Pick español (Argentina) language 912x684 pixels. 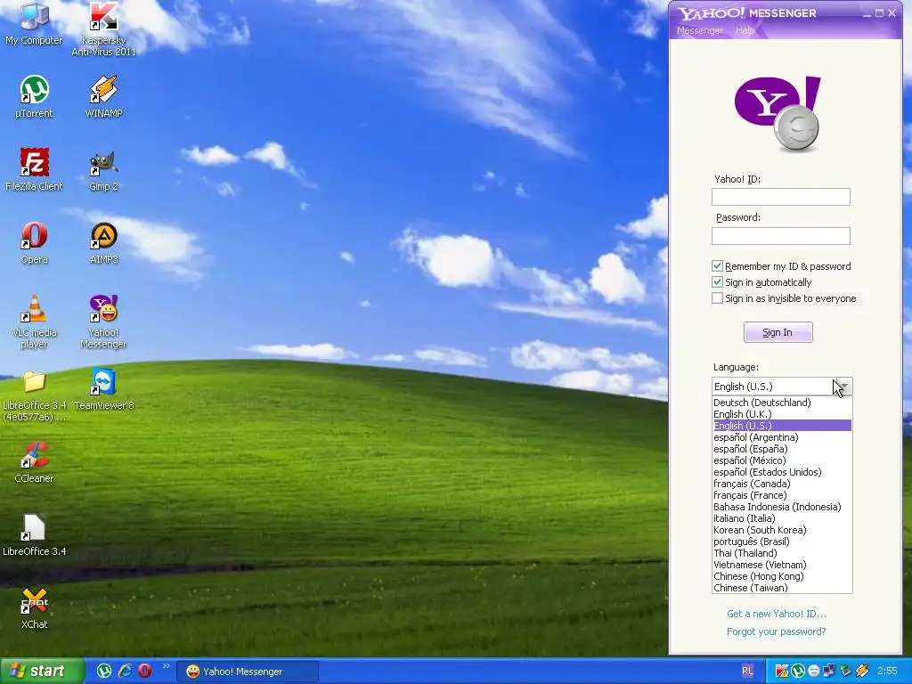[782, 437]
